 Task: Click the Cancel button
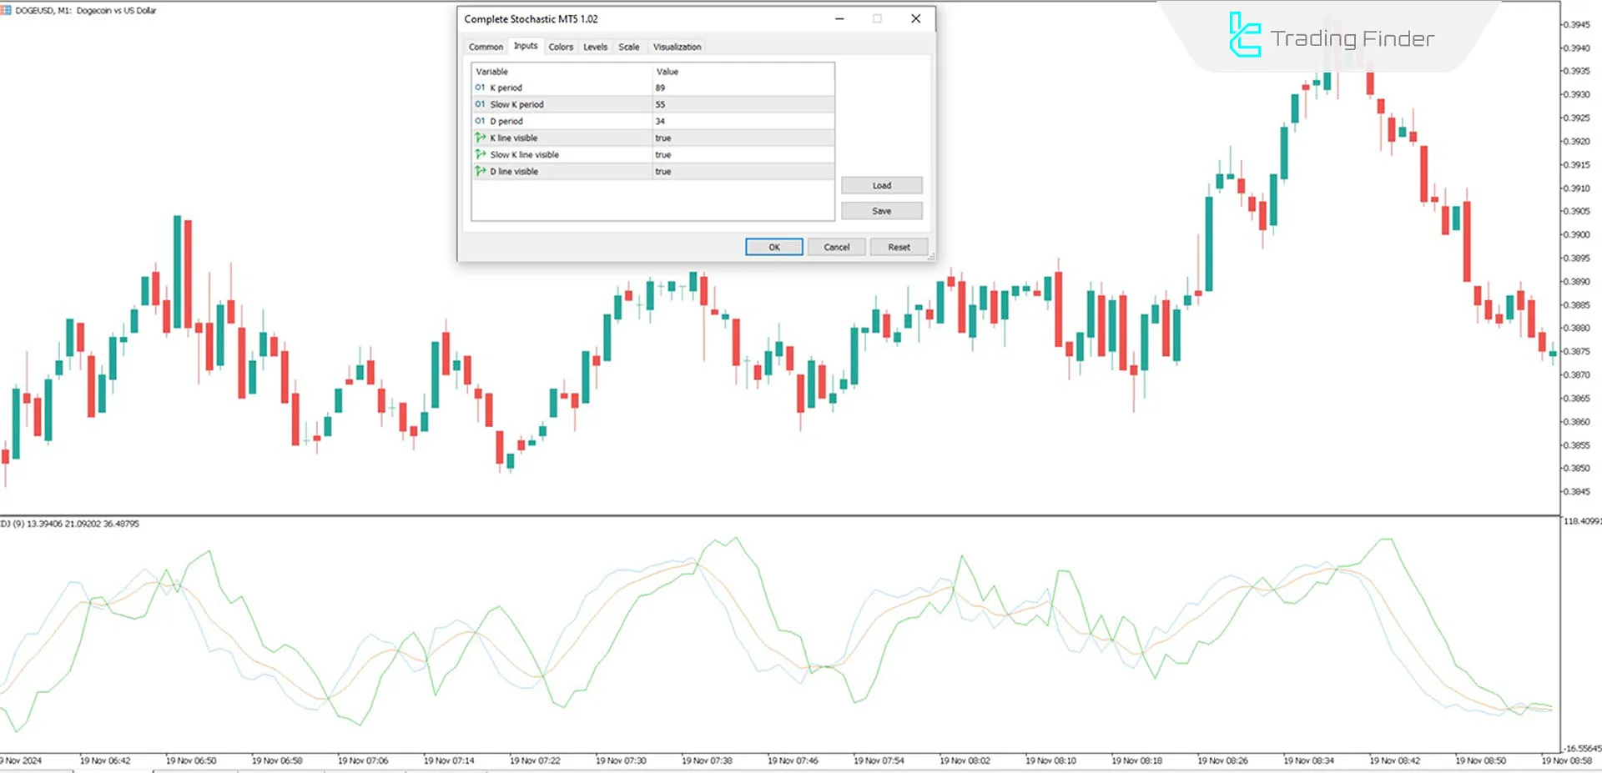coord(836,247)
